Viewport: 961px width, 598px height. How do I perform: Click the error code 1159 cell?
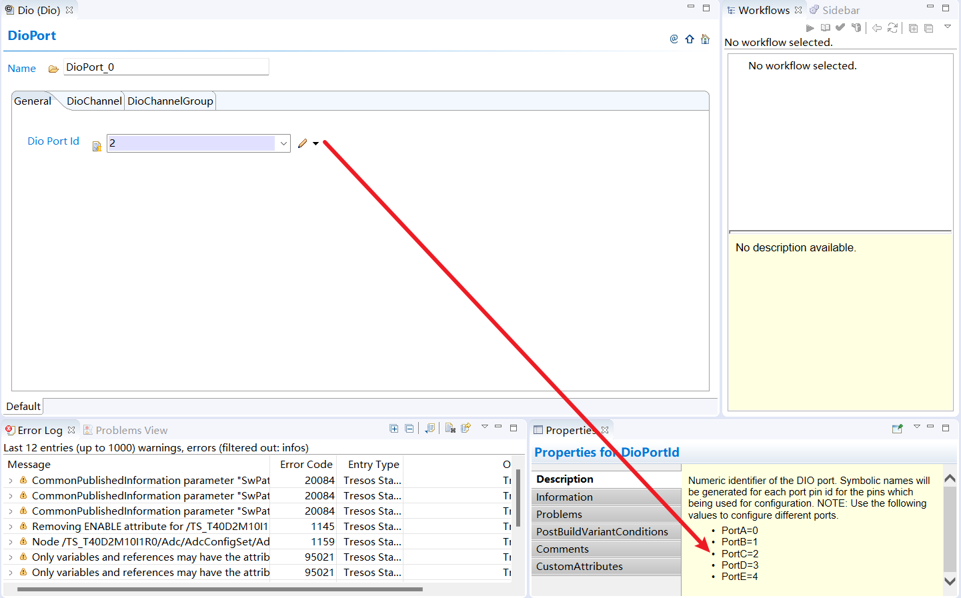323,542
